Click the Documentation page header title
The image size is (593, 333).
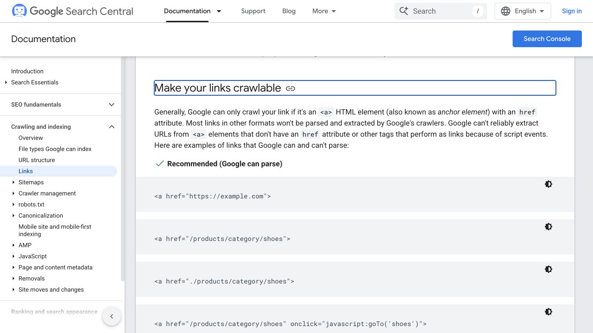coord(44,39)
